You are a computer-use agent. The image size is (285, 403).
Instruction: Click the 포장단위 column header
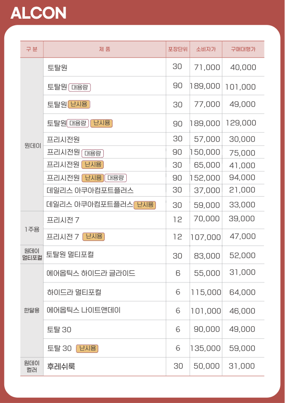pos(178,49)
